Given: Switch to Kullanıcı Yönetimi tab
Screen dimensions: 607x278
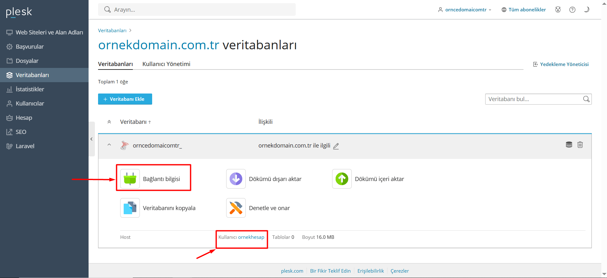Looking at the screenshot, I should coord(166,64).
